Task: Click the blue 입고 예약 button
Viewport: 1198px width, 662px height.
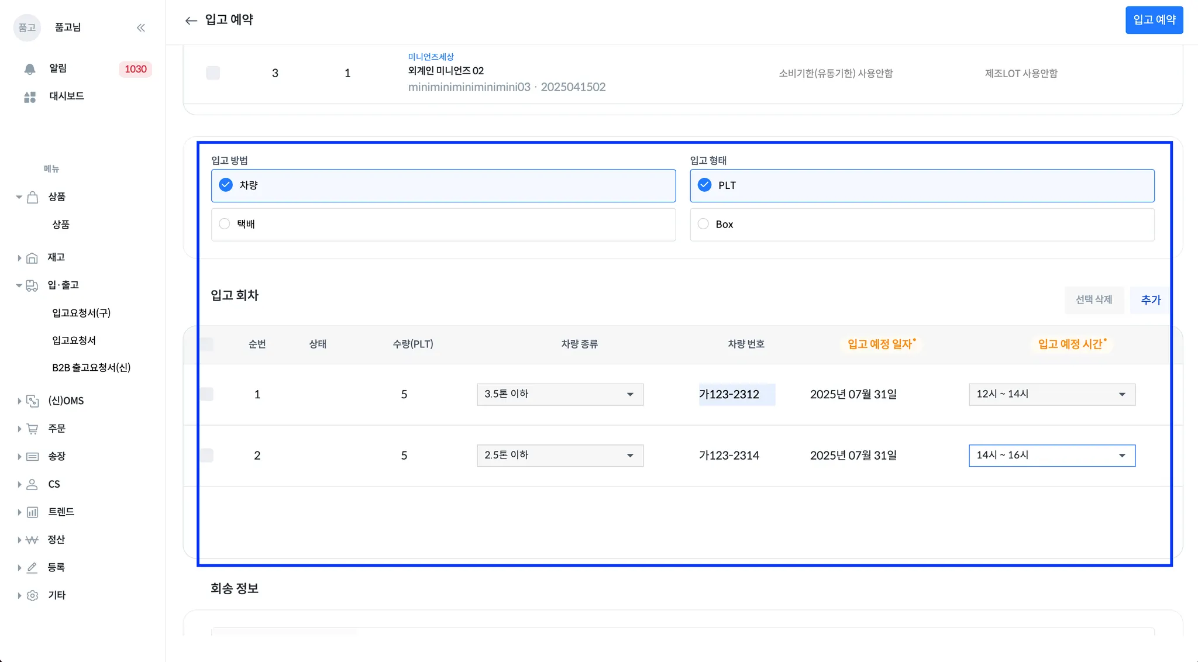Action: point(1154,20)
